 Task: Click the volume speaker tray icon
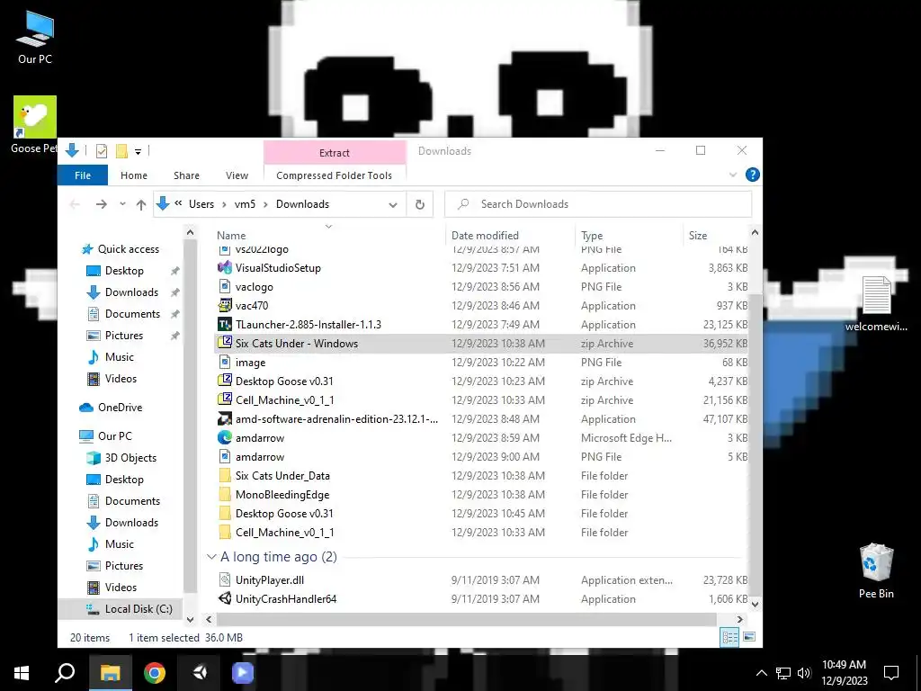click(x=804, y=673)
